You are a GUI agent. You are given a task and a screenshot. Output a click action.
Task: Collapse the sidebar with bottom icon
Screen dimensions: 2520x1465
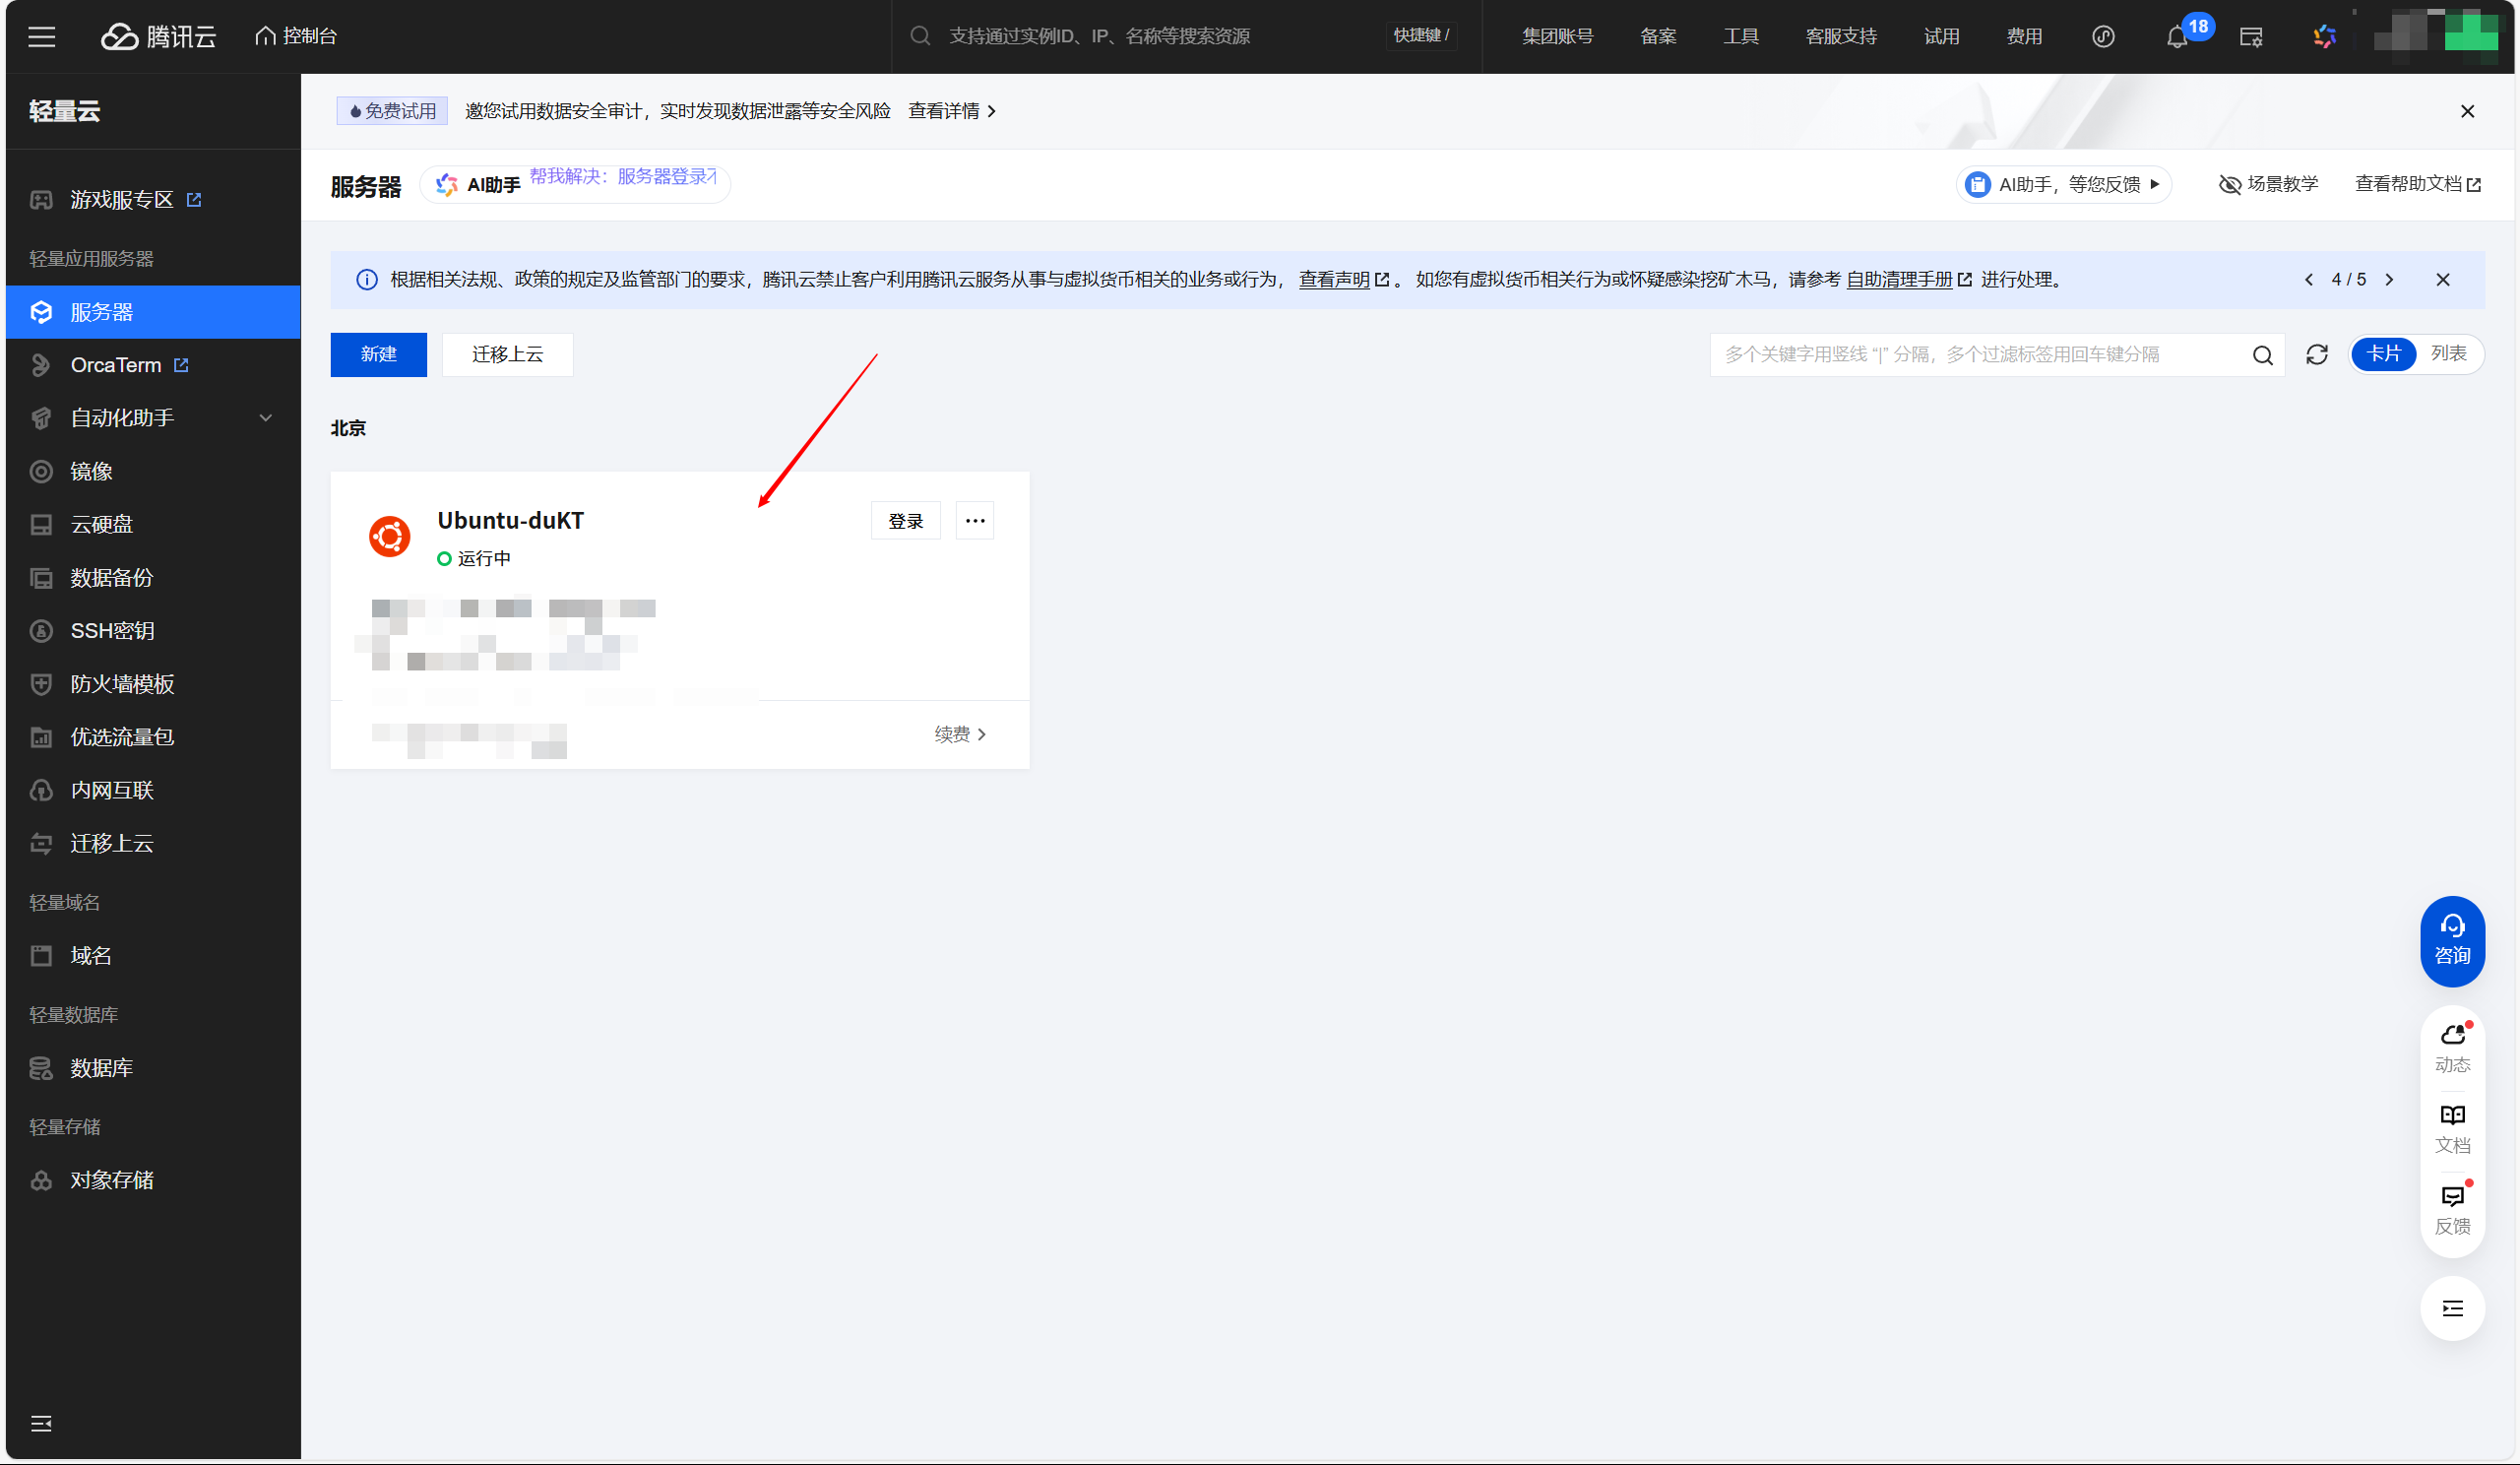[x=41, y=1423]
